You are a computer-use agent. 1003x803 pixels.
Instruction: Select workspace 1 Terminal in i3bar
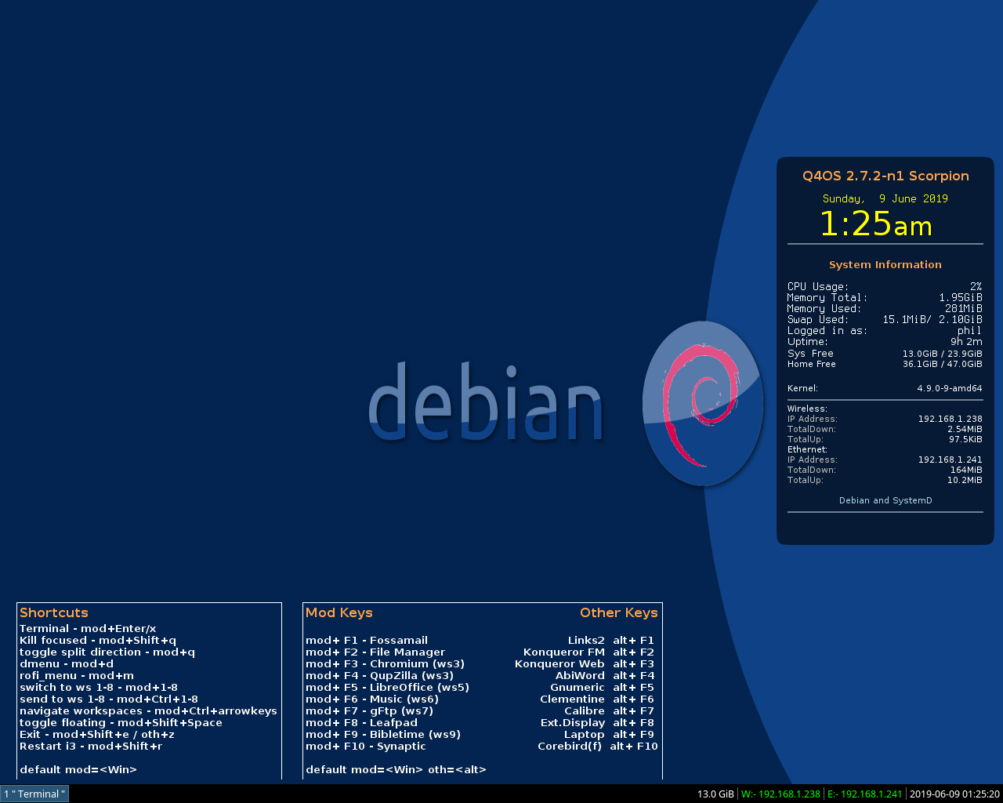point(34,794)
